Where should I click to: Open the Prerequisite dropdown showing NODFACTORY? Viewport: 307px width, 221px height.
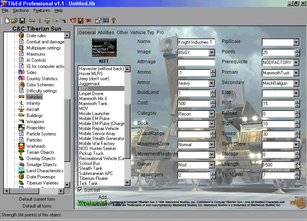[x=296, y=63]
